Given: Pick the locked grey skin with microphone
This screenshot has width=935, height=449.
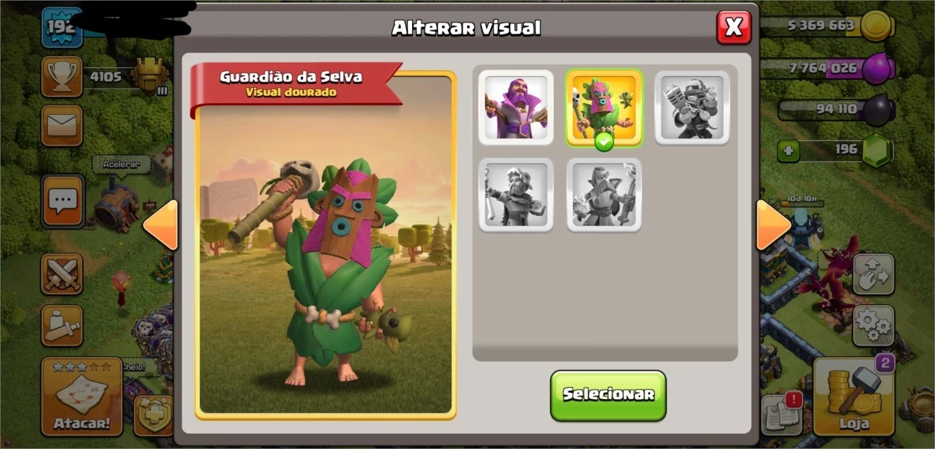Looking at the screenshot, I should click(x=692, y=107).
